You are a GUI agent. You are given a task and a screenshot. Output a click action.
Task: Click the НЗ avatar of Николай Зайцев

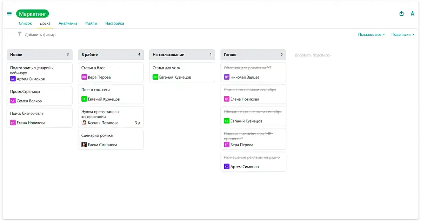point(227,77)
